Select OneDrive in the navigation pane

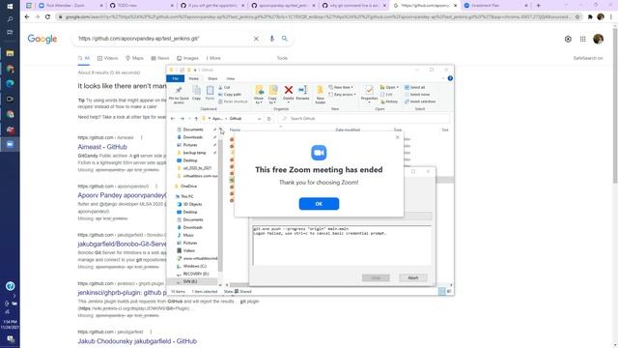click(x=188, y=187)
